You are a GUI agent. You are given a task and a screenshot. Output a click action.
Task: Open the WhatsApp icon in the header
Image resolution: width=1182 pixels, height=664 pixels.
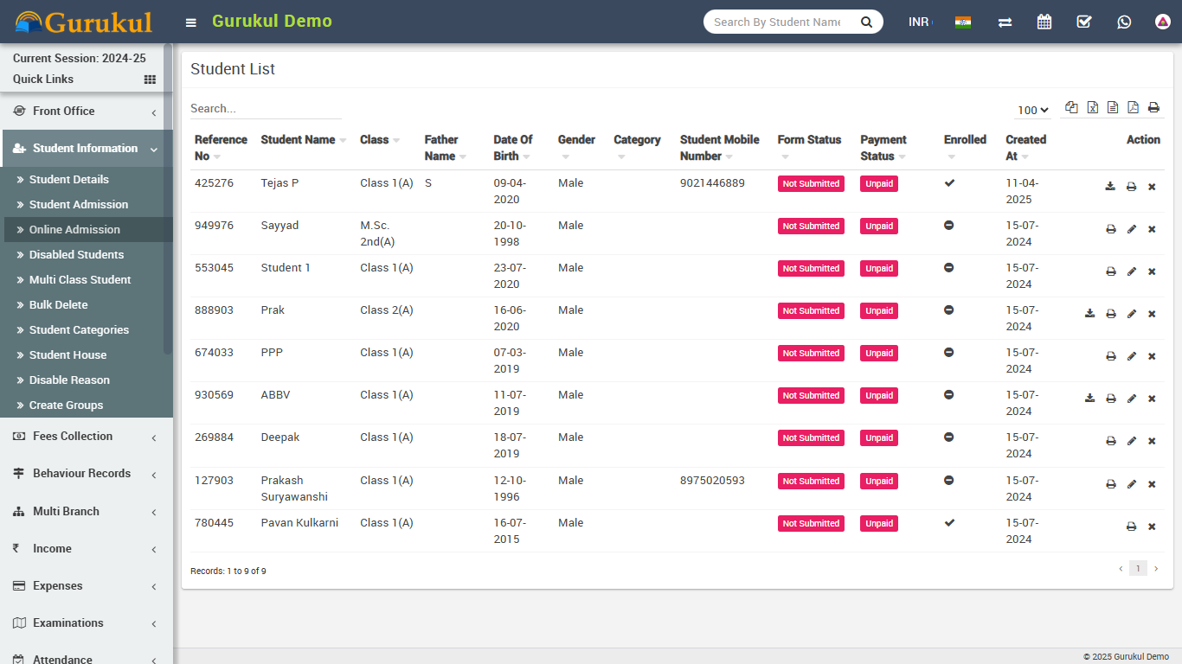pos(1124,22)
